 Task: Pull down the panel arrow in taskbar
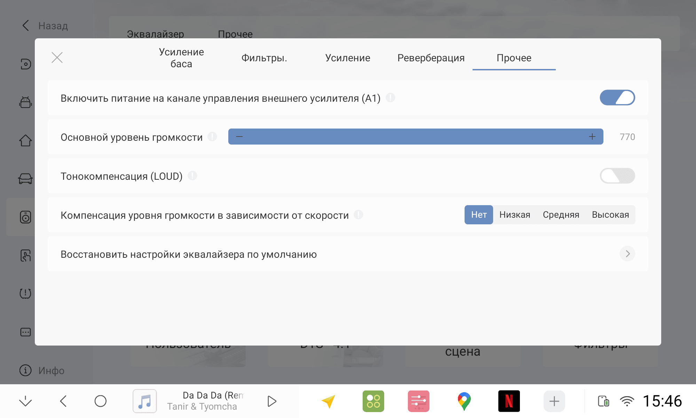point(25,401)
